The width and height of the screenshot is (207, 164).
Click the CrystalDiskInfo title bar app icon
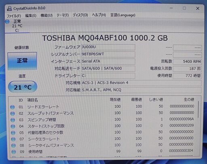click(x=9, y=8)
